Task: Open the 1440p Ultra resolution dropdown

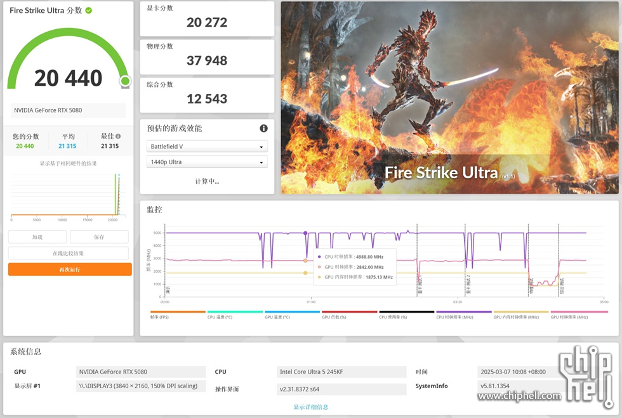Action: (207, 162)
